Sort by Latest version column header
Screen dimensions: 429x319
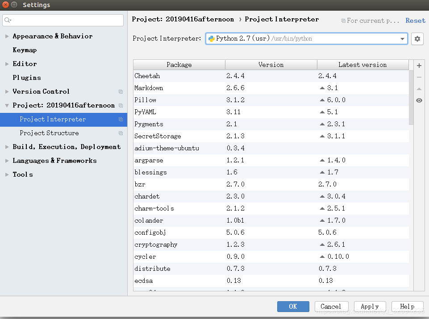363,65
